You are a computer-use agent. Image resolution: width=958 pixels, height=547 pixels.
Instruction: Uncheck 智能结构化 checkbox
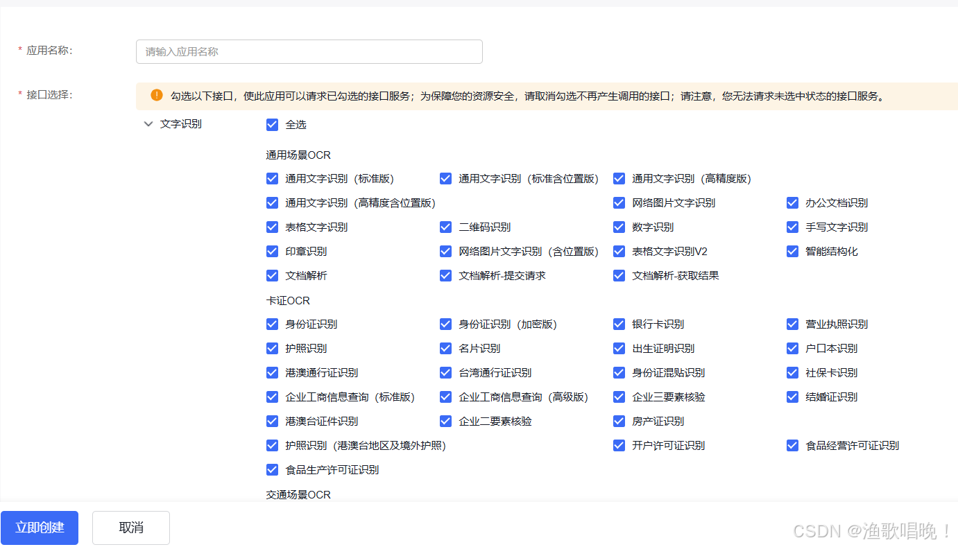pos(792,251)
